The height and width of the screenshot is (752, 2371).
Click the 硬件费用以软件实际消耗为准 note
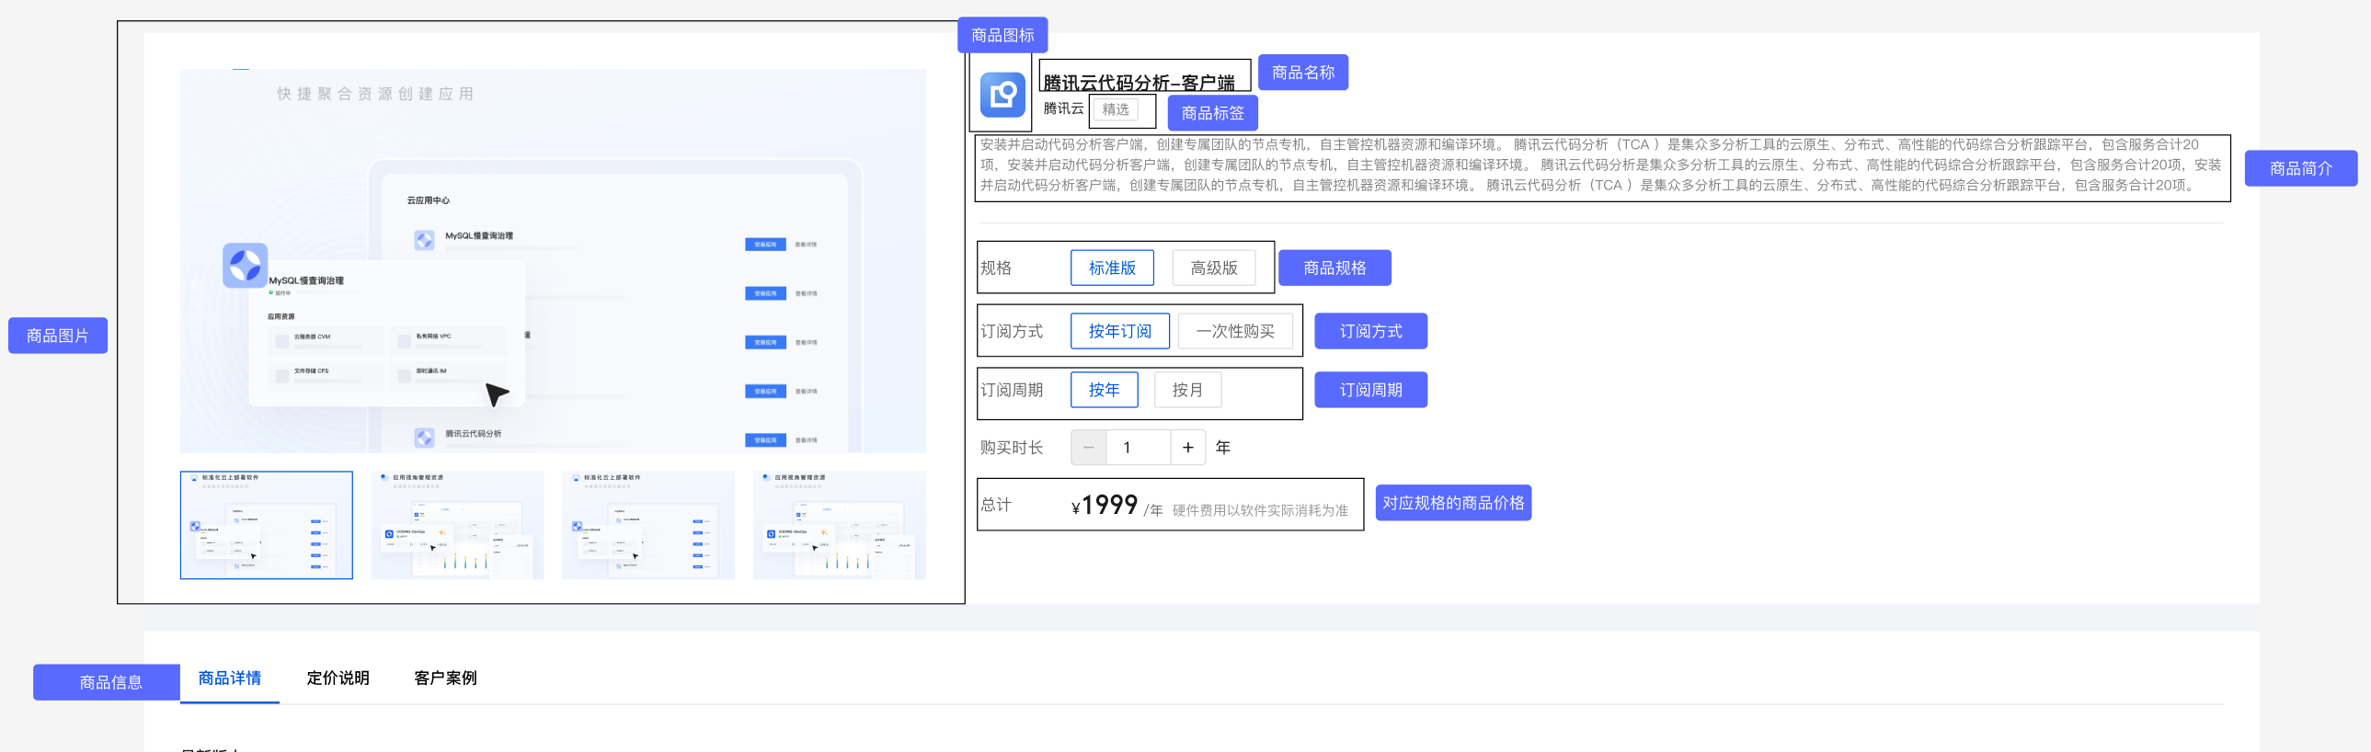click(1260, 510)
